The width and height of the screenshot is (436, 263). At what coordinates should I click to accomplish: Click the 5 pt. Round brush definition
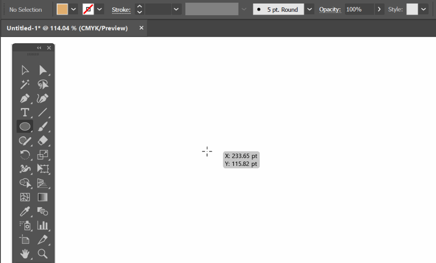pos(278,10)
